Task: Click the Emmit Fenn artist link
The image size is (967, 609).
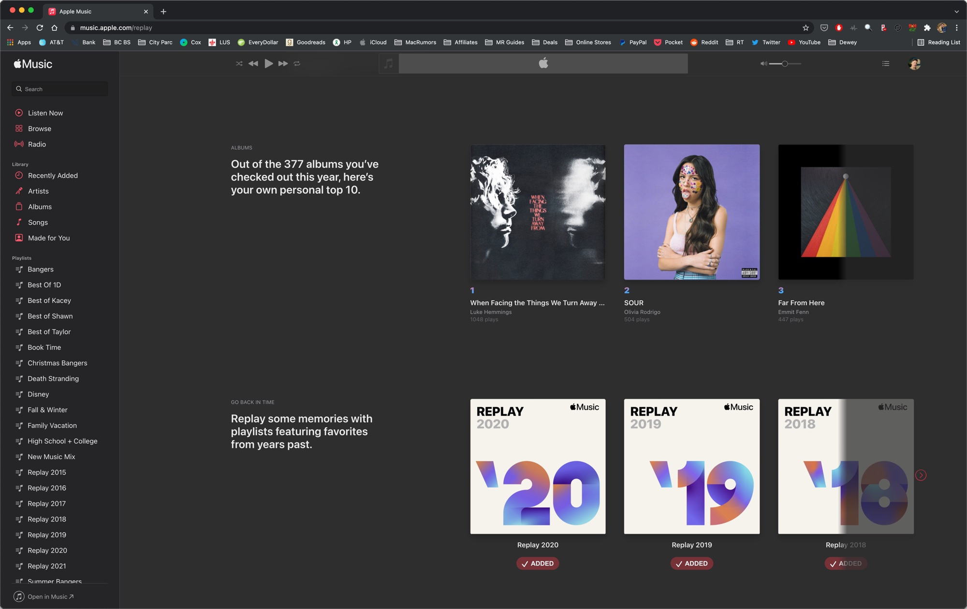Action: [793, 312]
